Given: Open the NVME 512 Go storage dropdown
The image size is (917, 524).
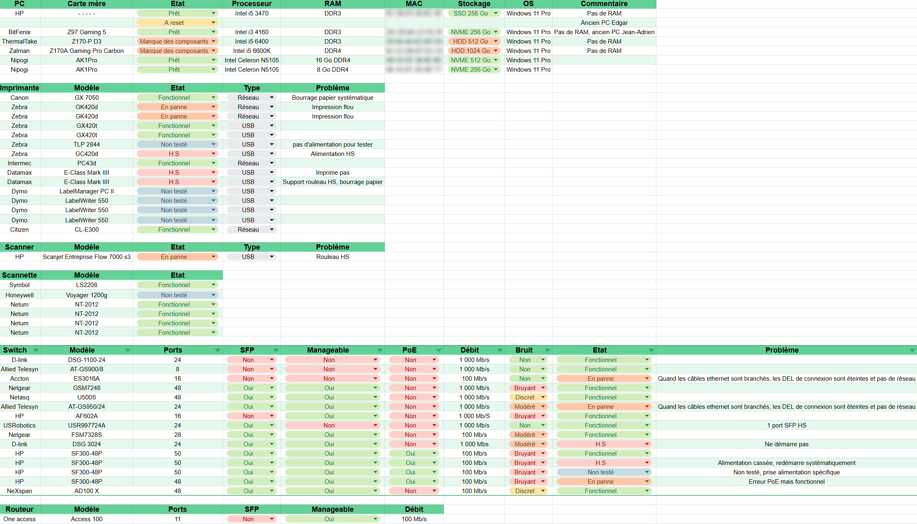Looking at the screenshot, I should pos(474,60).
